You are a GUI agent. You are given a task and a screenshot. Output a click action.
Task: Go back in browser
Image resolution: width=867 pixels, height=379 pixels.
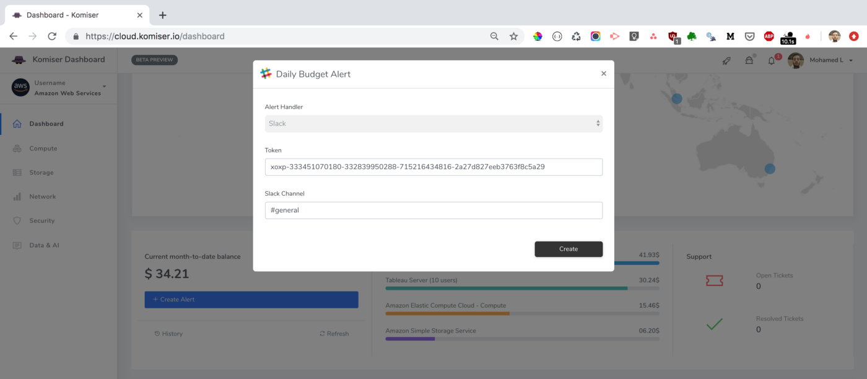(x=13, y=36)
